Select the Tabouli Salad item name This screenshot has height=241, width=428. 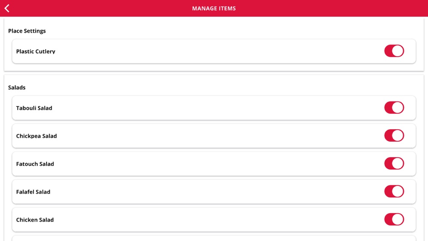34,108
